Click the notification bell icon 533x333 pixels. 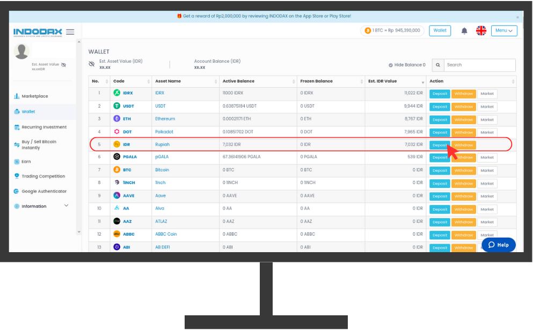[x=464, y=31]
